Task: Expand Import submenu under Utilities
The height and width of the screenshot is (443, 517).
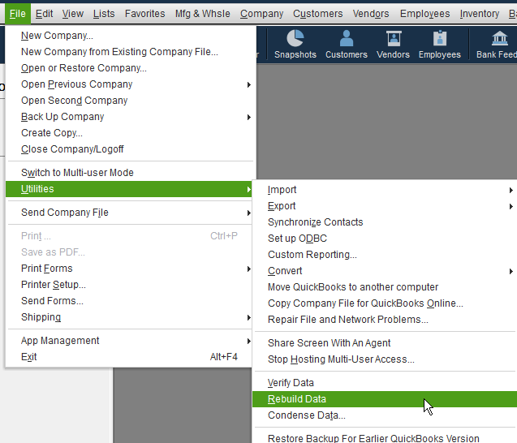Action: click(385, 190)
